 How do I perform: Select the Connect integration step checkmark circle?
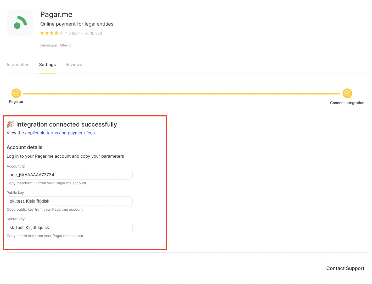point(347,93)
